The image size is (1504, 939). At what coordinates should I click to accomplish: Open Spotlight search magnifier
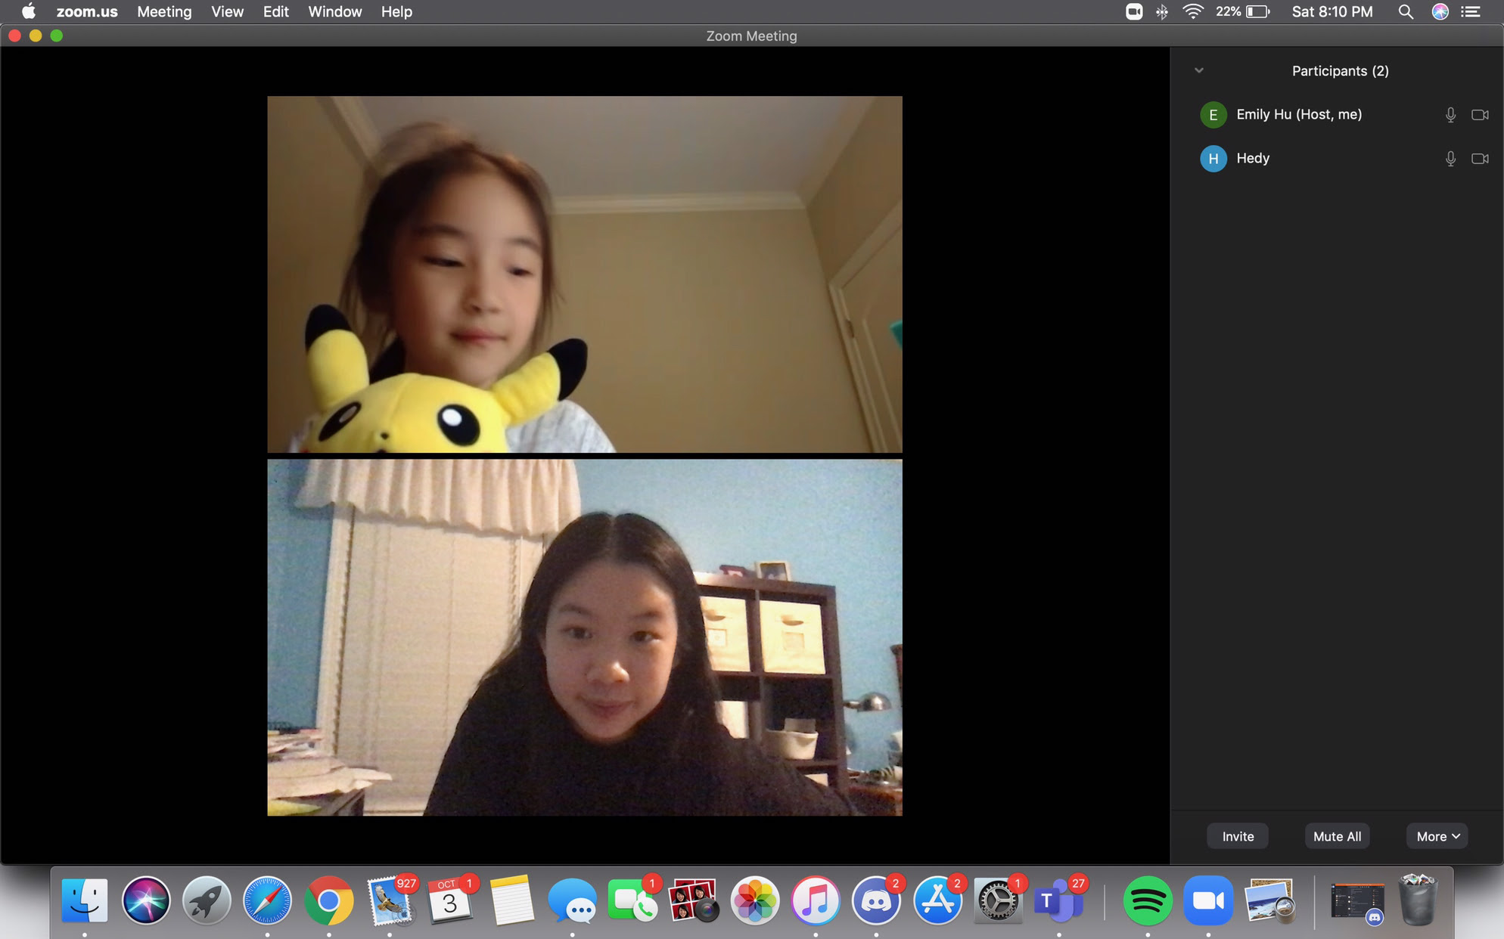(x=1406, y=11)
